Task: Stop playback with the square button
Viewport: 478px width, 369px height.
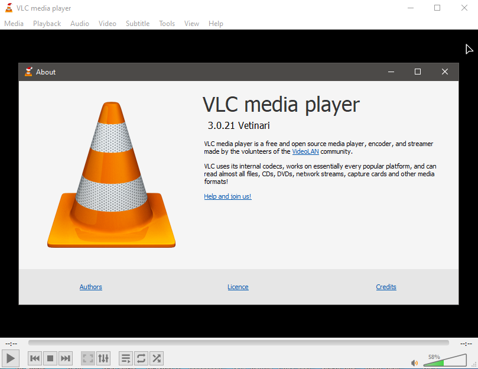Action: coord(50,358)
